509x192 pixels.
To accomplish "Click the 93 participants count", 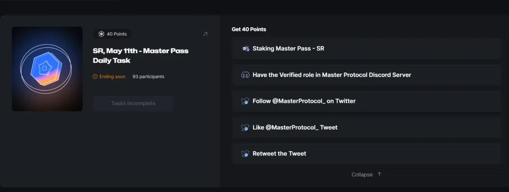I will (148, 77).
